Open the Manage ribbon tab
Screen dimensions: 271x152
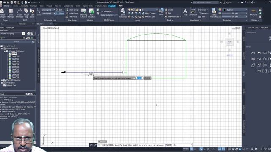[x=33, y=6]
